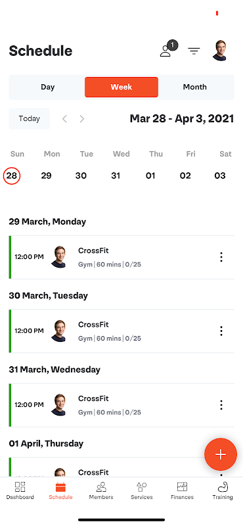Go to previous week with left chevron
Screen dimensions: 243x526
point(64,119)
